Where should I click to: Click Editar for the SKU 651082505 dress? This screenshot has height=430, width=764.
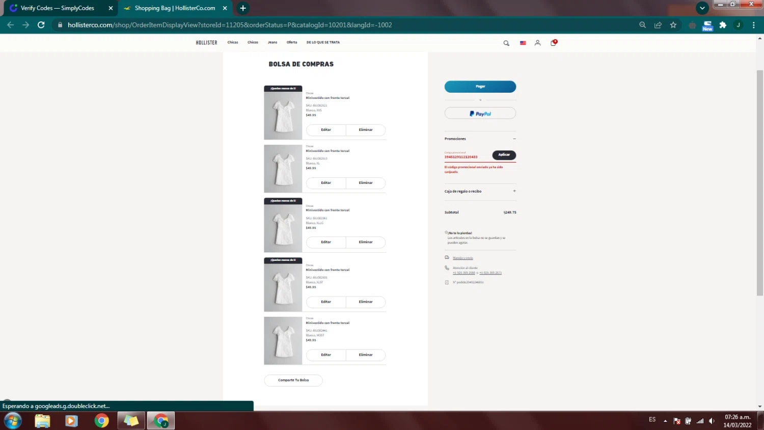pos(326,302)
